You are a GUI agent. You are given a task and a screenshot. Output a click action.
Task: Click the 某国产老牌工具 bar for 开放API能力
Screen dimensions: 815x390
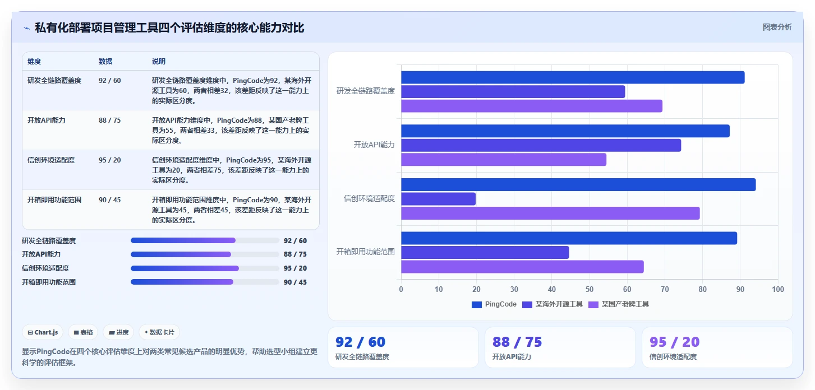click(504, 160)
